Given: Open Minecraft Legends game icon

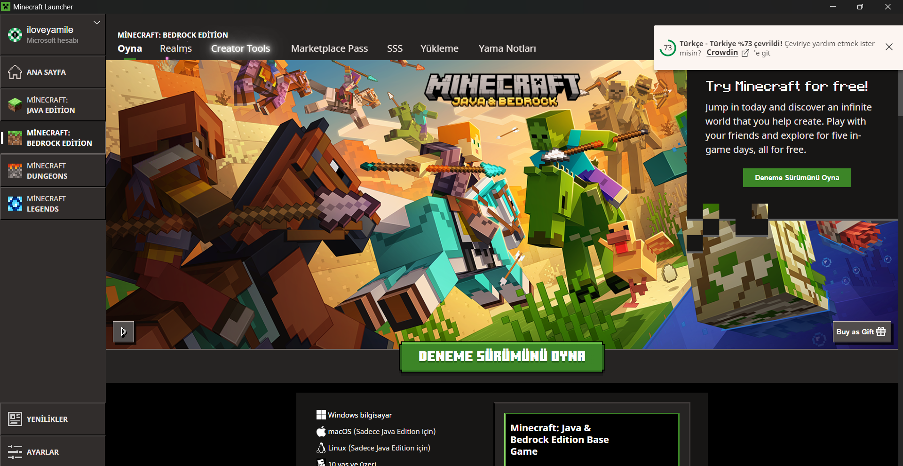Looking at the screenshot, I should [15, 204].
